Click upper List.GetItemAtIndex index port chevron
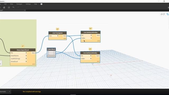Viewport: 169px width, 95px height. [x=91, y=38]
